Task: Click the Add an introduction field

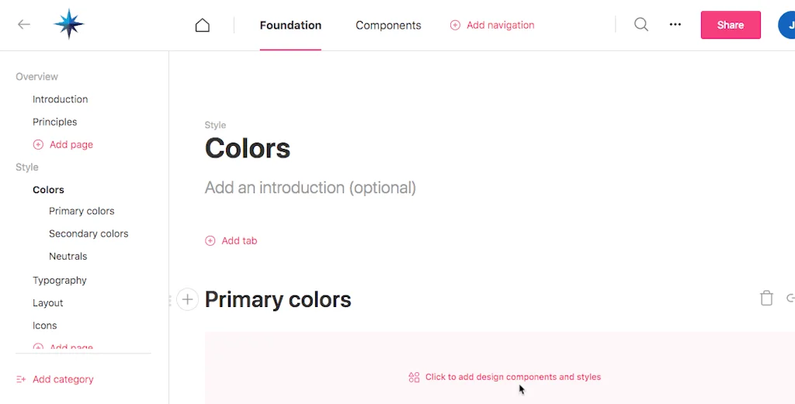Action: click(311, 188)
